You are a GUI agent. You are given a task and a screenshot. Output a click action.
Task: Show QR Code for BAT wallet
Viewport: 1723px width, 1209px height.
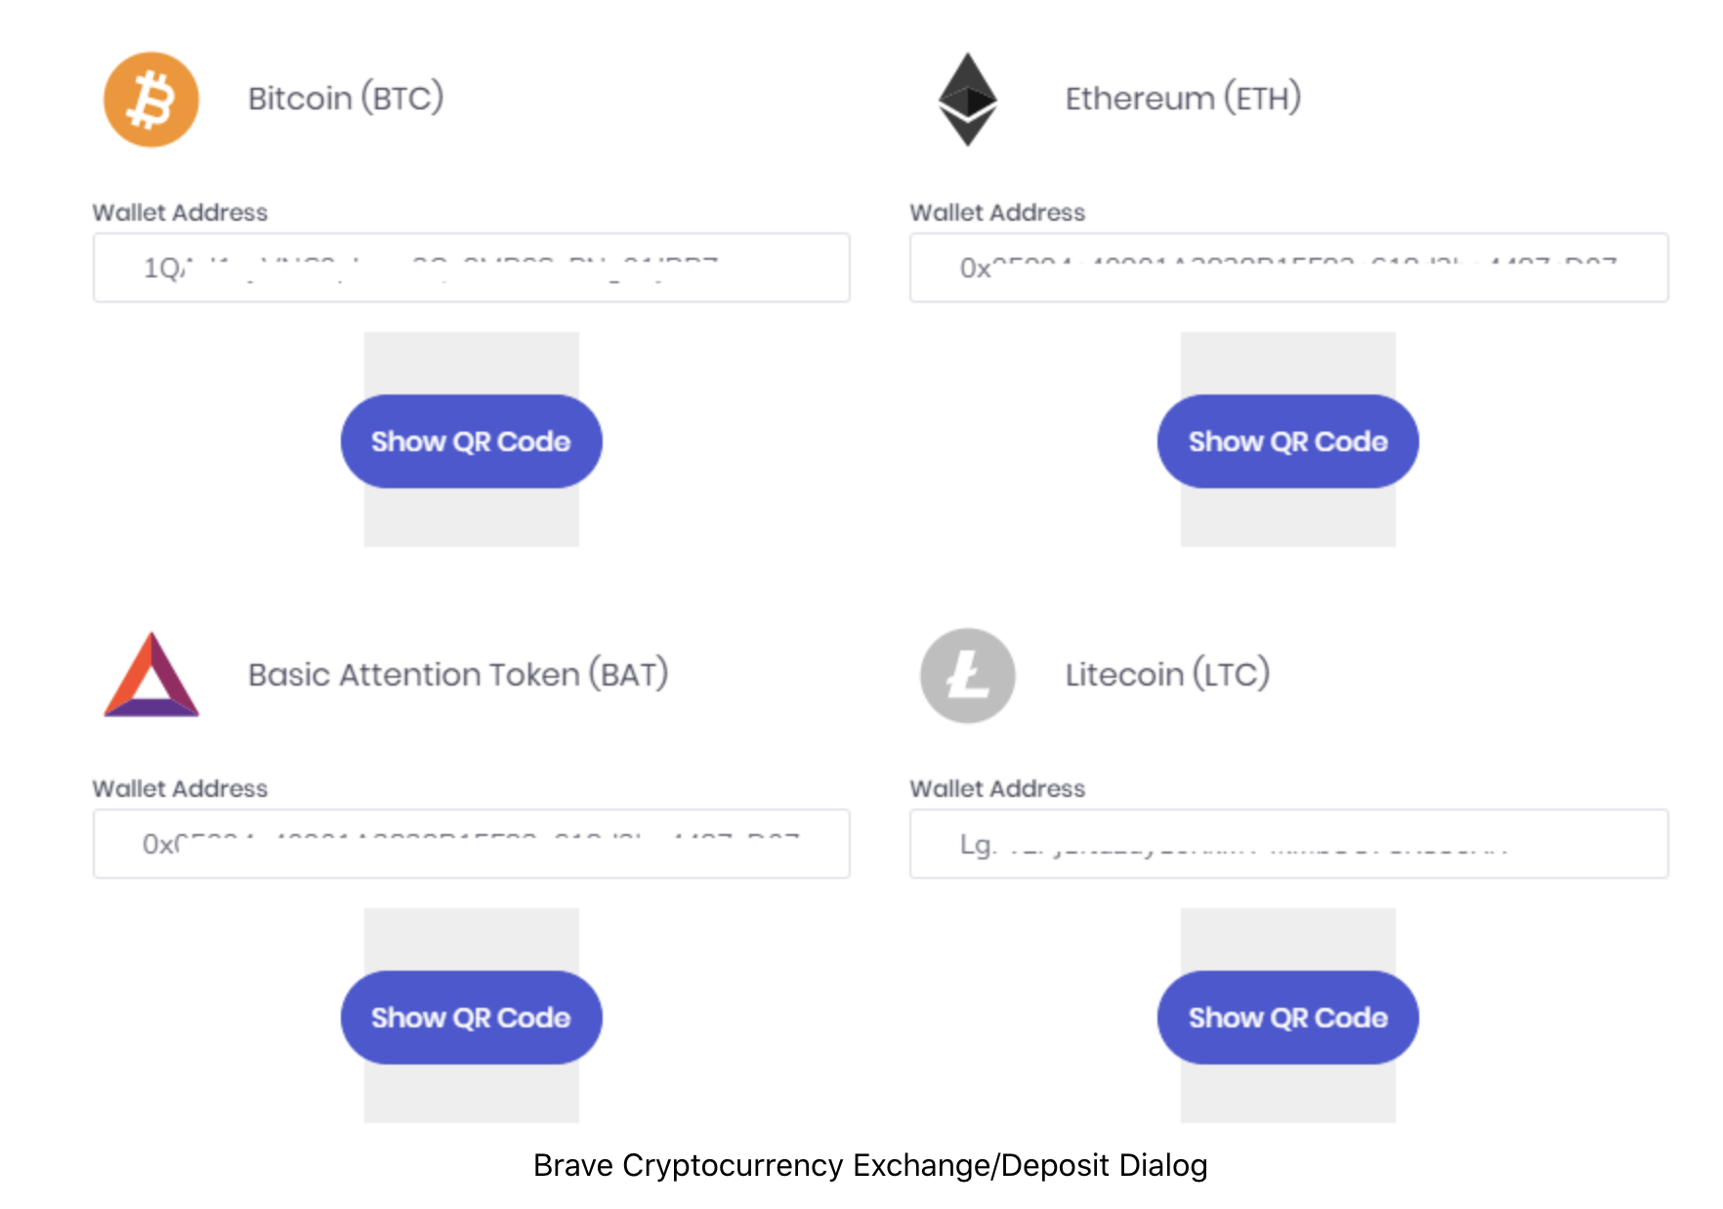tap(471, 1018)
